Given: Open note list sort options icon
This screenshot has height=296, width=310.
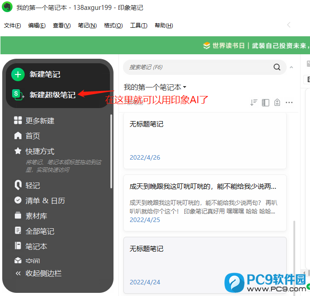Looking at the screenshot, I should tap(253, 102).
